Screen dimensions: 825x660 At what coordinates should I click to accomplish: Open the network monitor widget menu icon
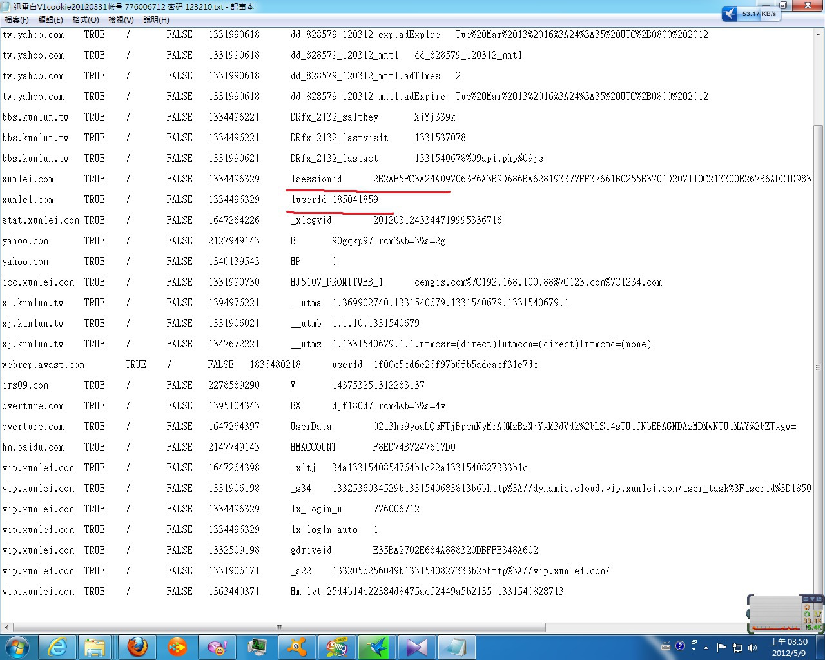pyautogui.click(x=806, y=599)
